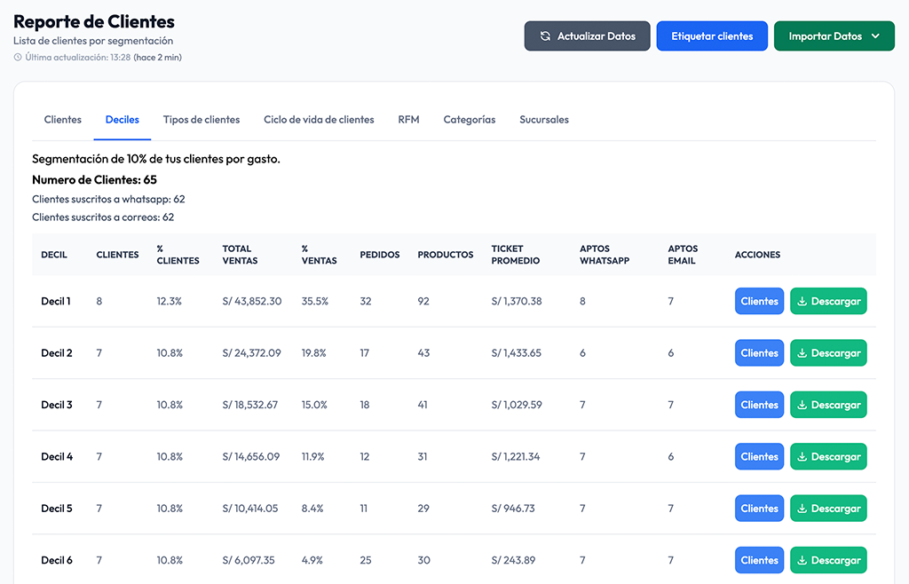This screenshot has height=584, width=909.
Task: Switch to the RFM tab
Action: click(x=408, y=120)
